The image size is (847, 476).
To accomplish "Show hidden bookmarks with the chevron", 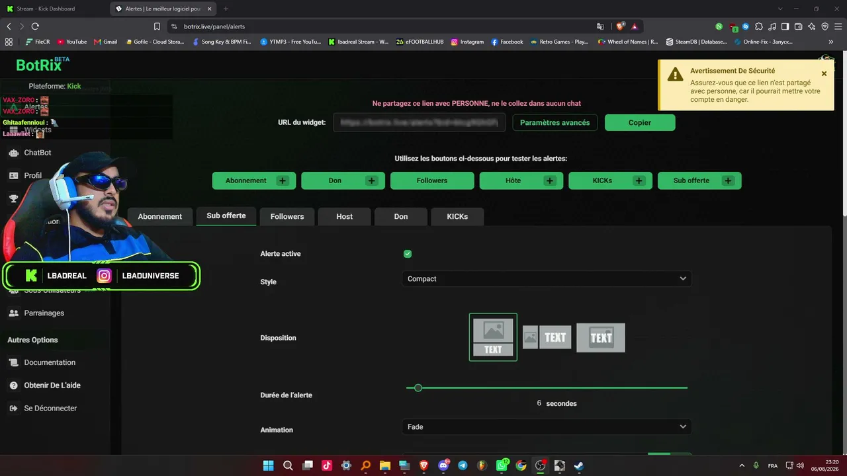I will pyautogui.click(x=831, y=42).
